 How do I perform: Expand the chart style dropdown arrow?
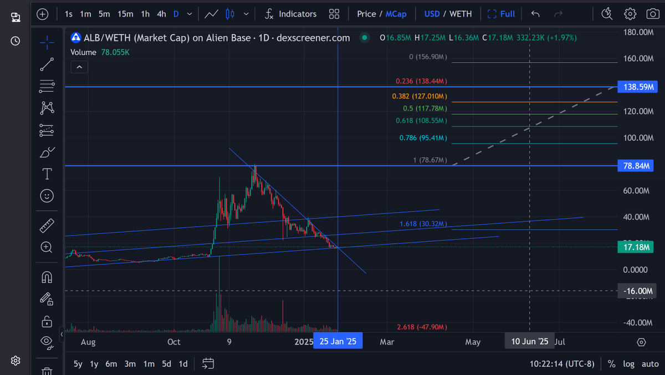click(x=246, y=14)
